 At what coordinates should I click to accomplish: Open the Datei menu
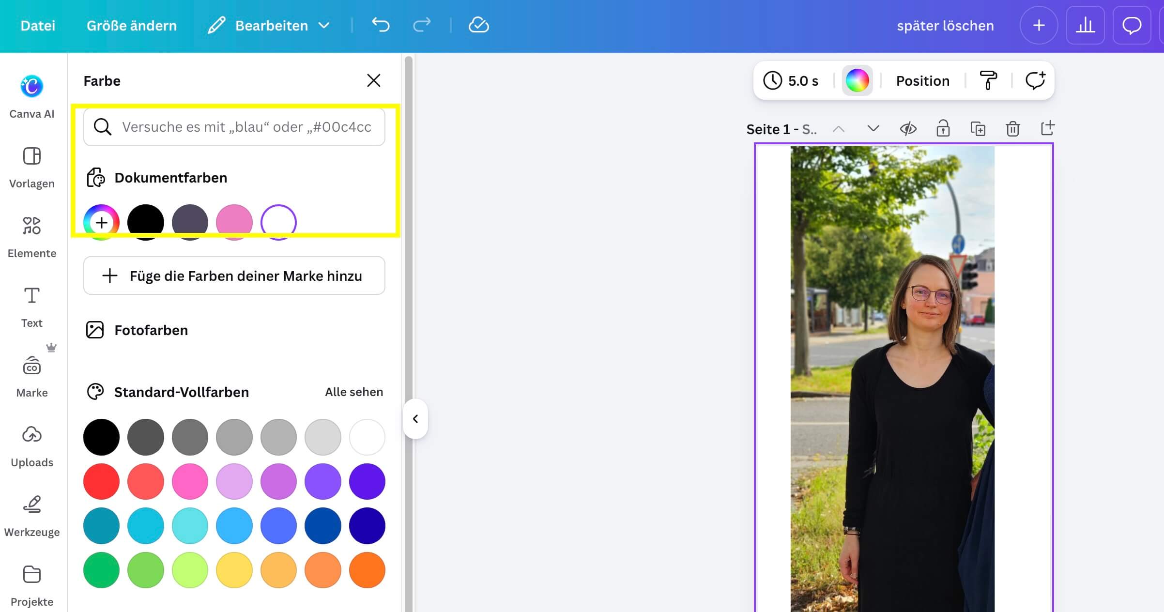pos(38,25)
